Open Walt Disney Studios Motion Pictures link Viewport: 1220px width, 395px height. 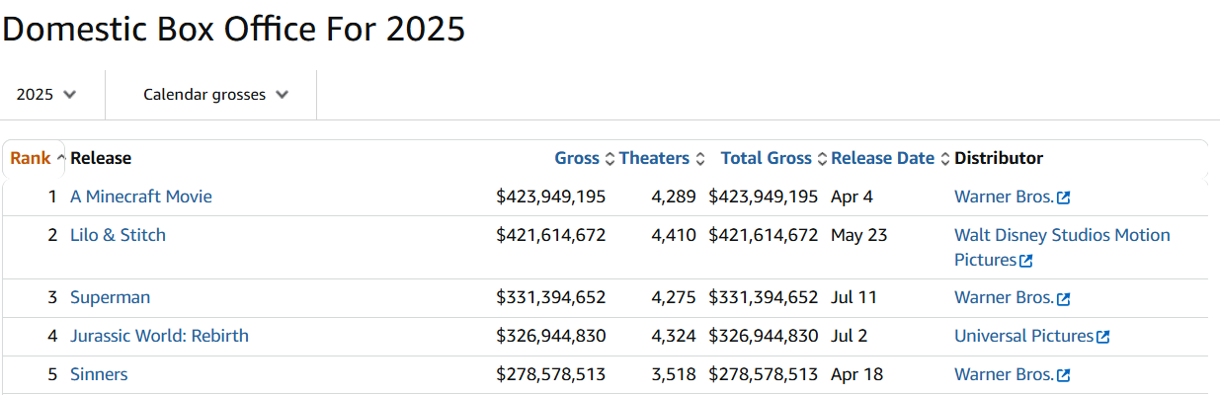[1062, 247]
